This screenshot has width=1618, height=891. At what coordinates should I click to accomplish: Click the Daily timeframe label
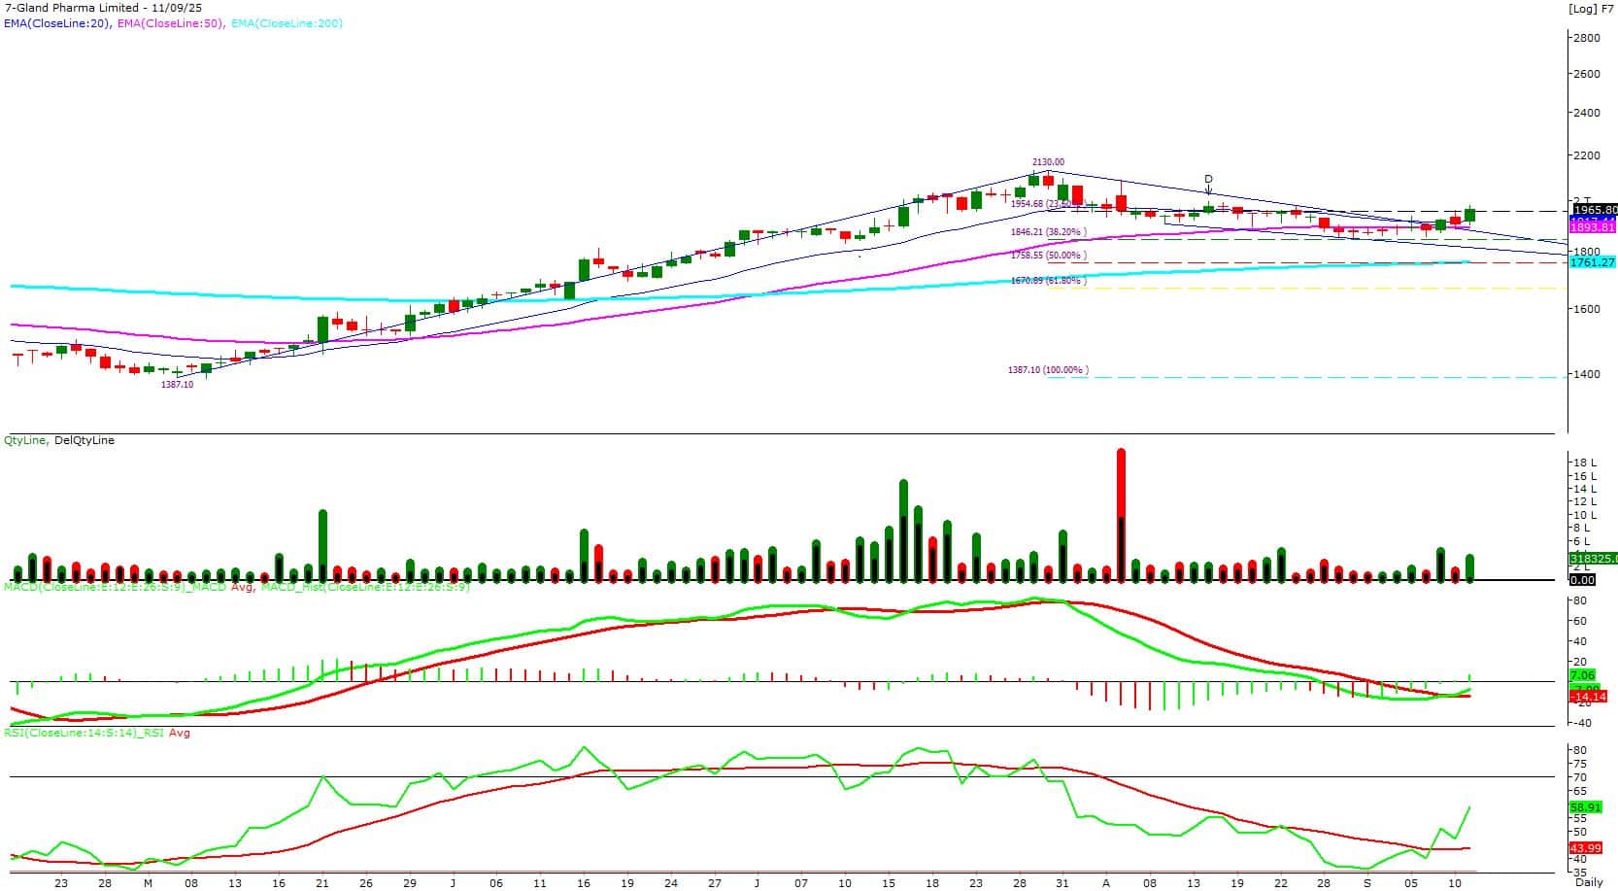coord(1589,882)
